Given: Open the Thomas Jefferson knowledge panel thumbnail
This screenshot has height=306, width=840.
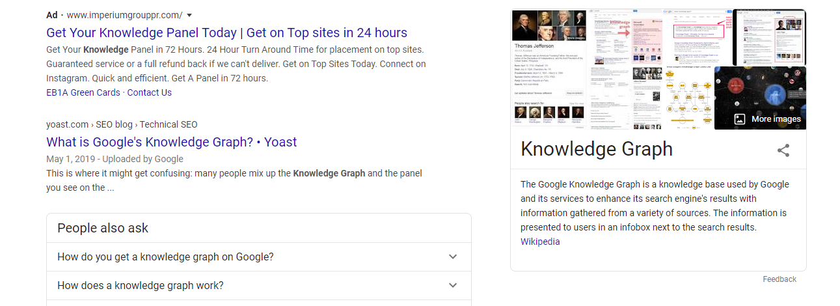Looking at the screenshot, I should pos(549,70).
